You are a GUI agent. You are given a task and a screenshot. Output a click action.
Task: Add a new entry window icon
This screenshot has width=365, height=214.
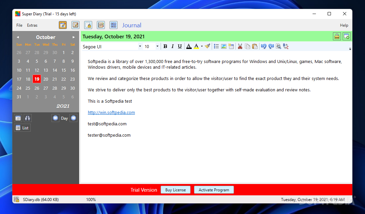pyautogui.click(x=347, y=36)
